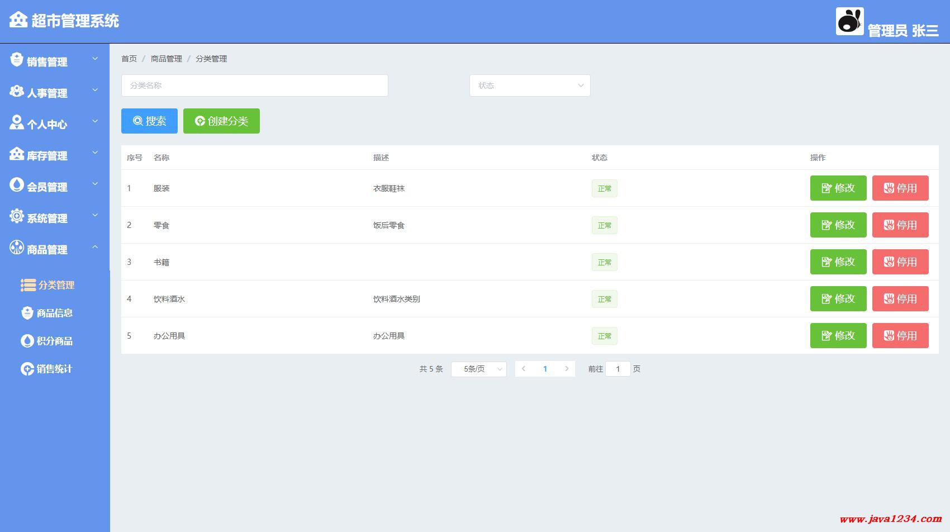Select the 销售统计 submenu label

(54, 369)
